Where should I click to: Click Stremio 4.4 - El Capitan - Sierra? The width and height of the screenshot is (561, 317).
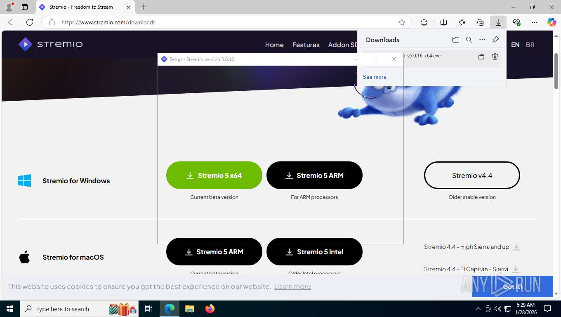(x=466, y=269)
